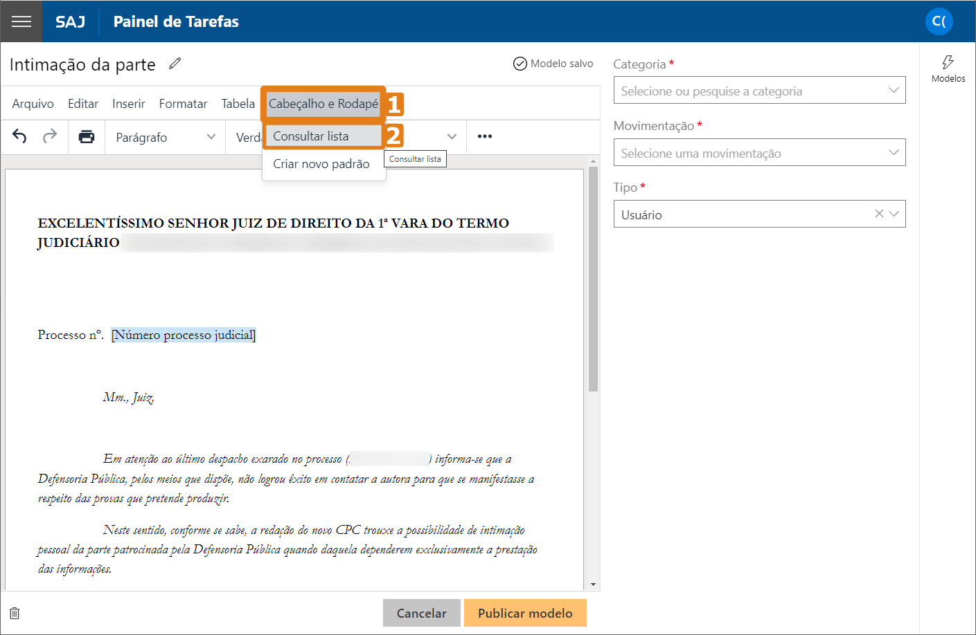Print the document with the printer icon
Screen dimensions: 976x635
87,136
